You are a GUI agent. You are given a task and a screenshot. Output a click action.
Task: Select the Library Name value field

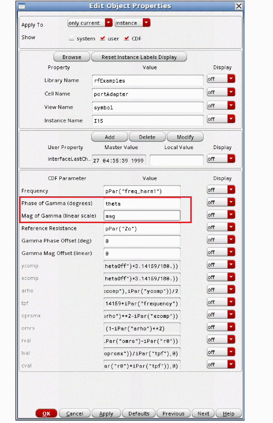tap(147, 80)
